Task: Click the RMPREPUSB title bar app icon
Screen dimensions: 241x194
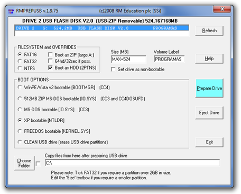Action: (11, 11)
